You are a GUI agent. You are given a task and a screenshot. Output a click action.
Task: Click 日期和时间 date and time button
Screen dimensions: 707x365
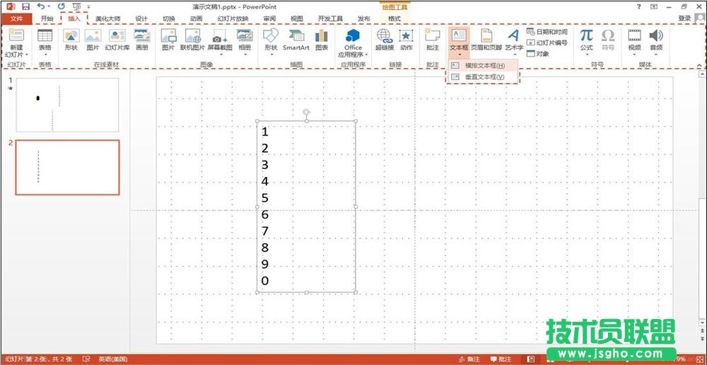[x=547, y=32]
